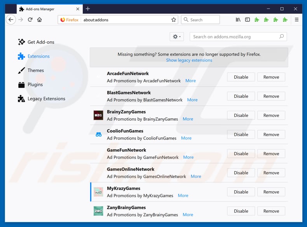Click Search on addons.mozilla.org field
This screenshot has height=227, width=307.
(x=238, y=37)
